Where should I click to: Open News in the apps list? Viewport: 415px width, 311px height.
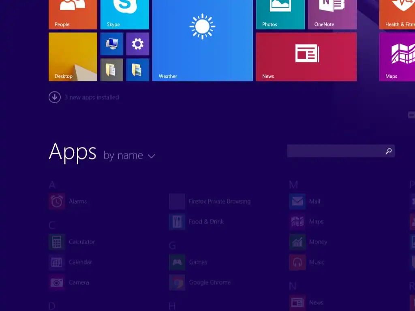tap(306, 302)
